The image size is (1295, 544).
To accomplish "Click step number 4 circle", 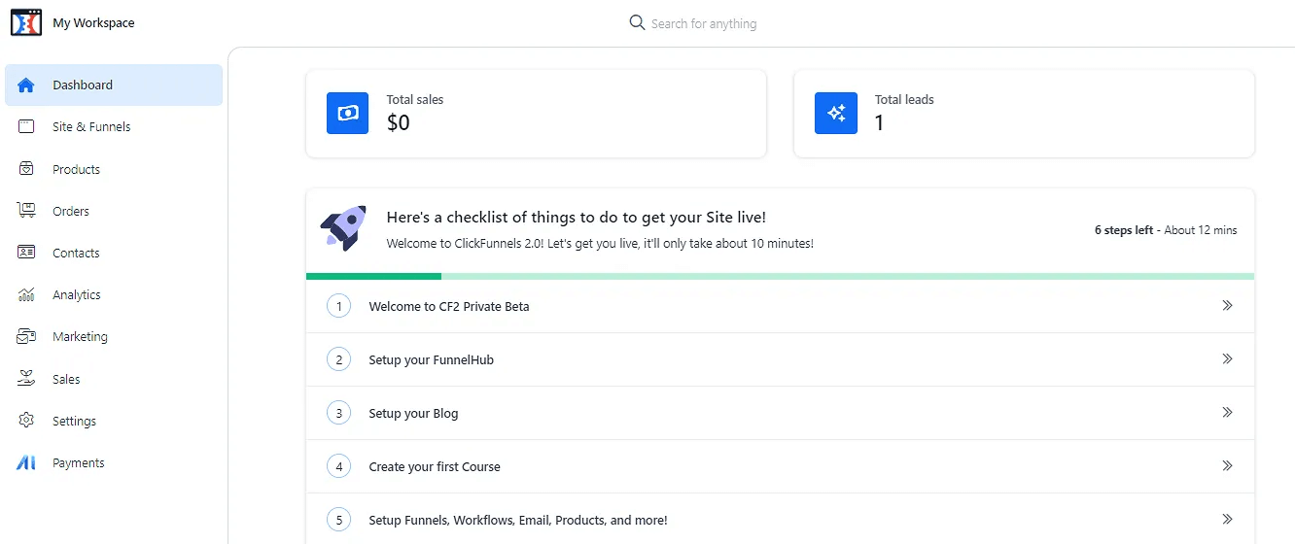I will pyautogui.click(x=339, y=466).
